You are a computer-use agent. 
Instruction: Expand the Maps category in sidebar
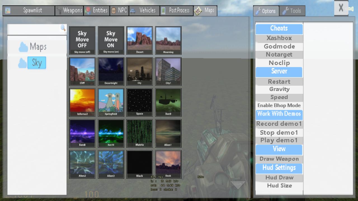click(x=38, y=47)
